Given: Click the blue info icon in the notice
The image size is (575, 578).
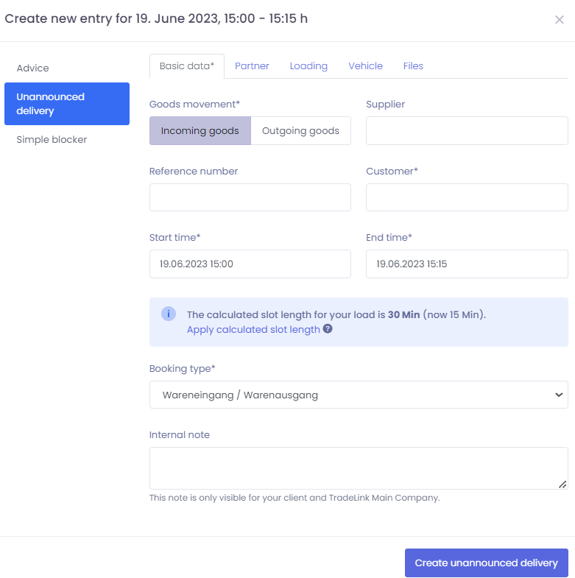Looking at the screenshot, I should [x=169, y=314].
